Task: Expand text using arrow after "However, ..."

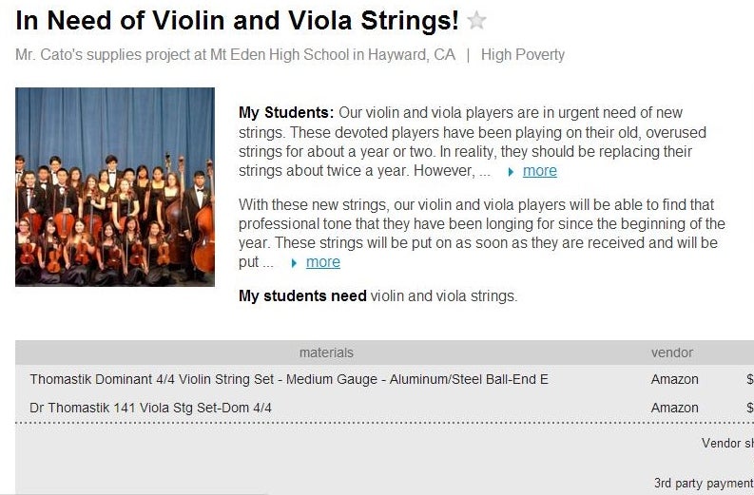Action: [x=512, y=172]
